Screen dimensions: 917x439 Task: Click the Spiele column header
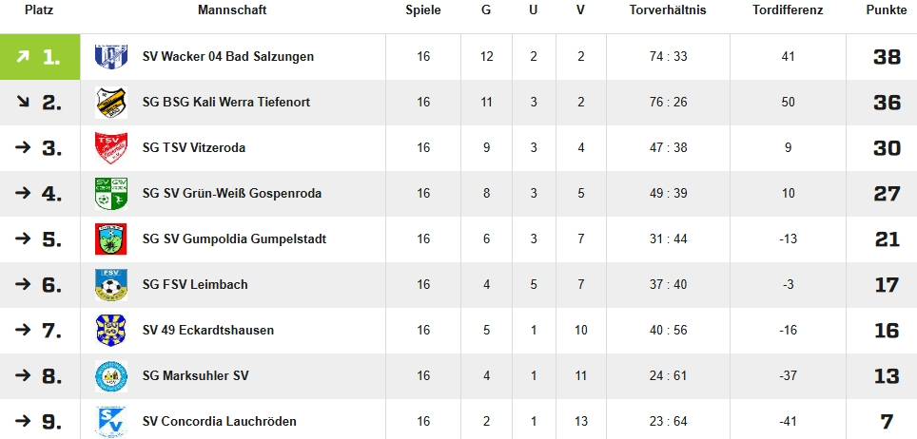click(423, 10)
